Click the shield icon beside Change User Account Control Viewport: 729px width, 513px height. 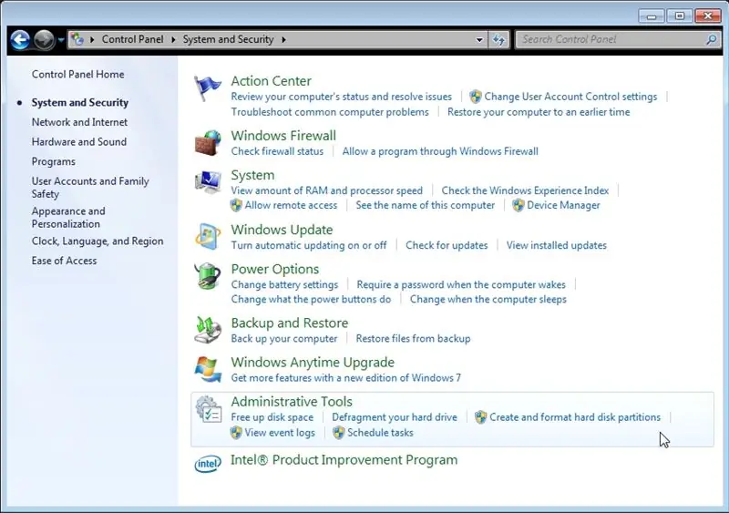click(475, 97)
